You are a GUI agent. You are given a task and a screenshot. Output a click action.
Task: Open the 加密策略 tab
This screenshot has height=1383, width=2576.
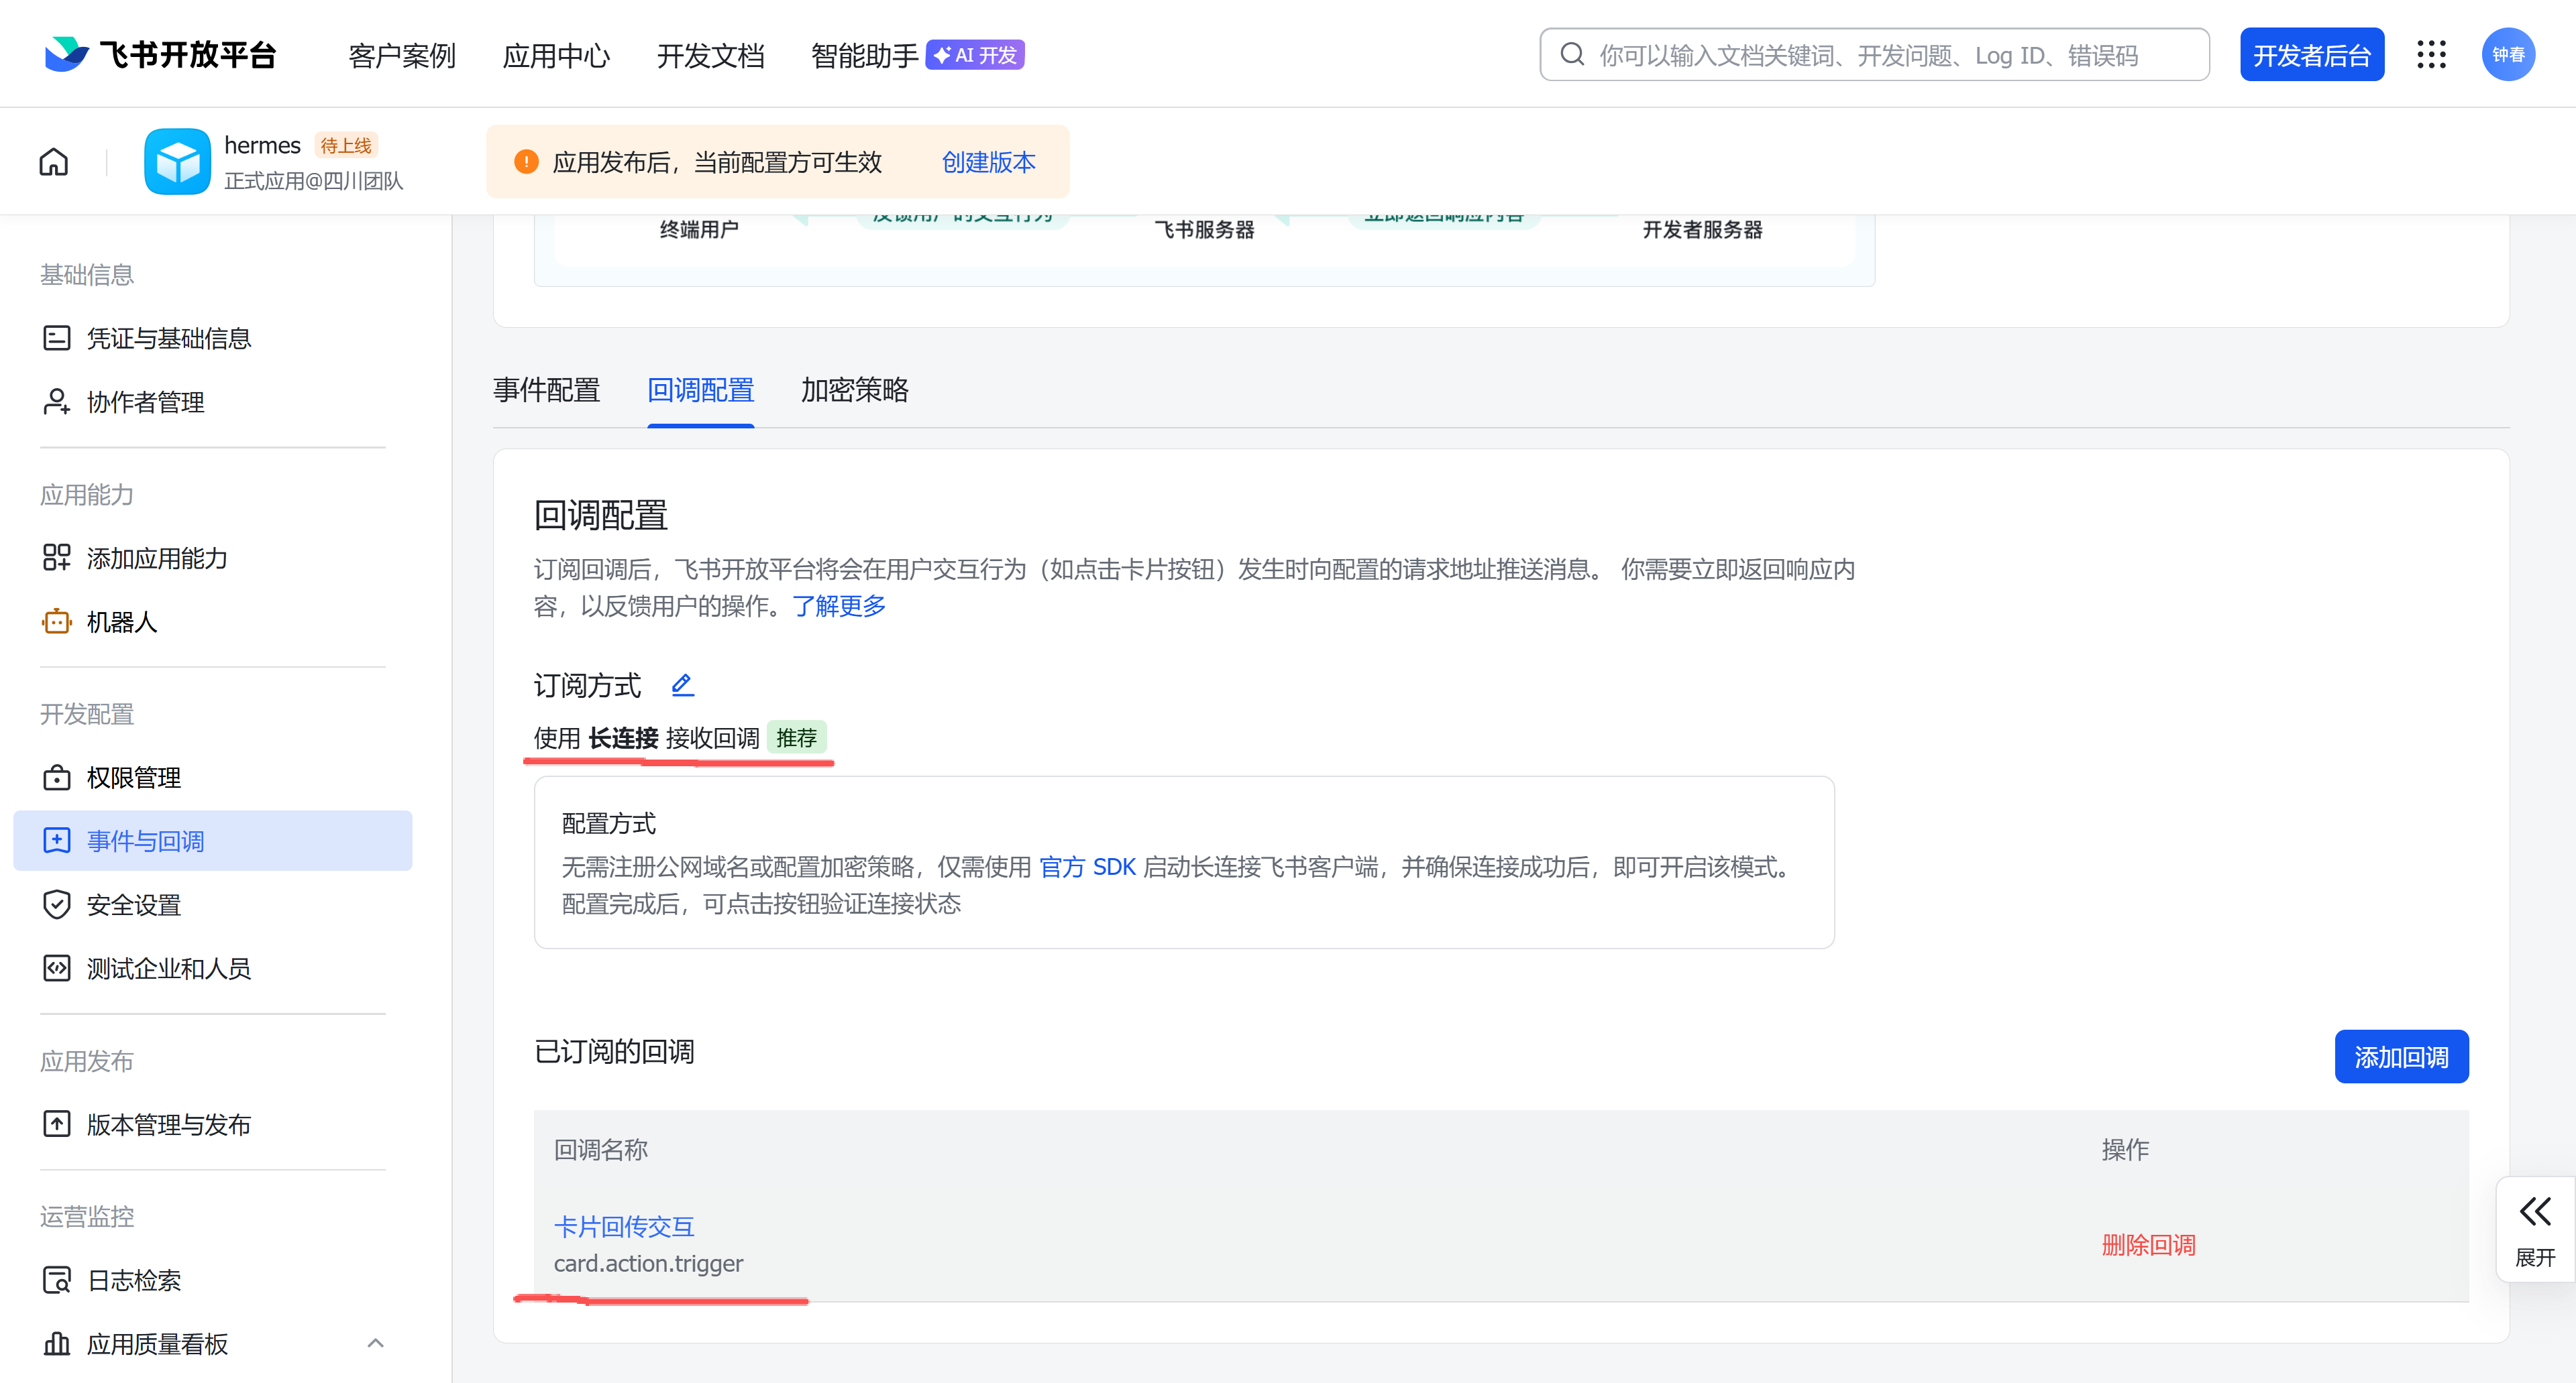click(854, 389)
